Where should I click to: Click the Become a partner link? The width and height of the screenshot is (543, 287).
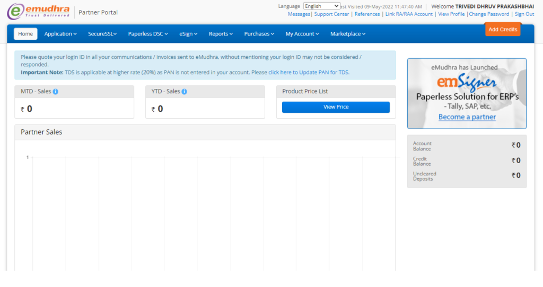pyautogui.click(x=467, y=117)
